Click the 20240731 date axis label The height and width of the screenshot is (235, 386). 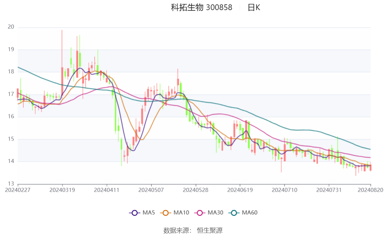(329, 190)
